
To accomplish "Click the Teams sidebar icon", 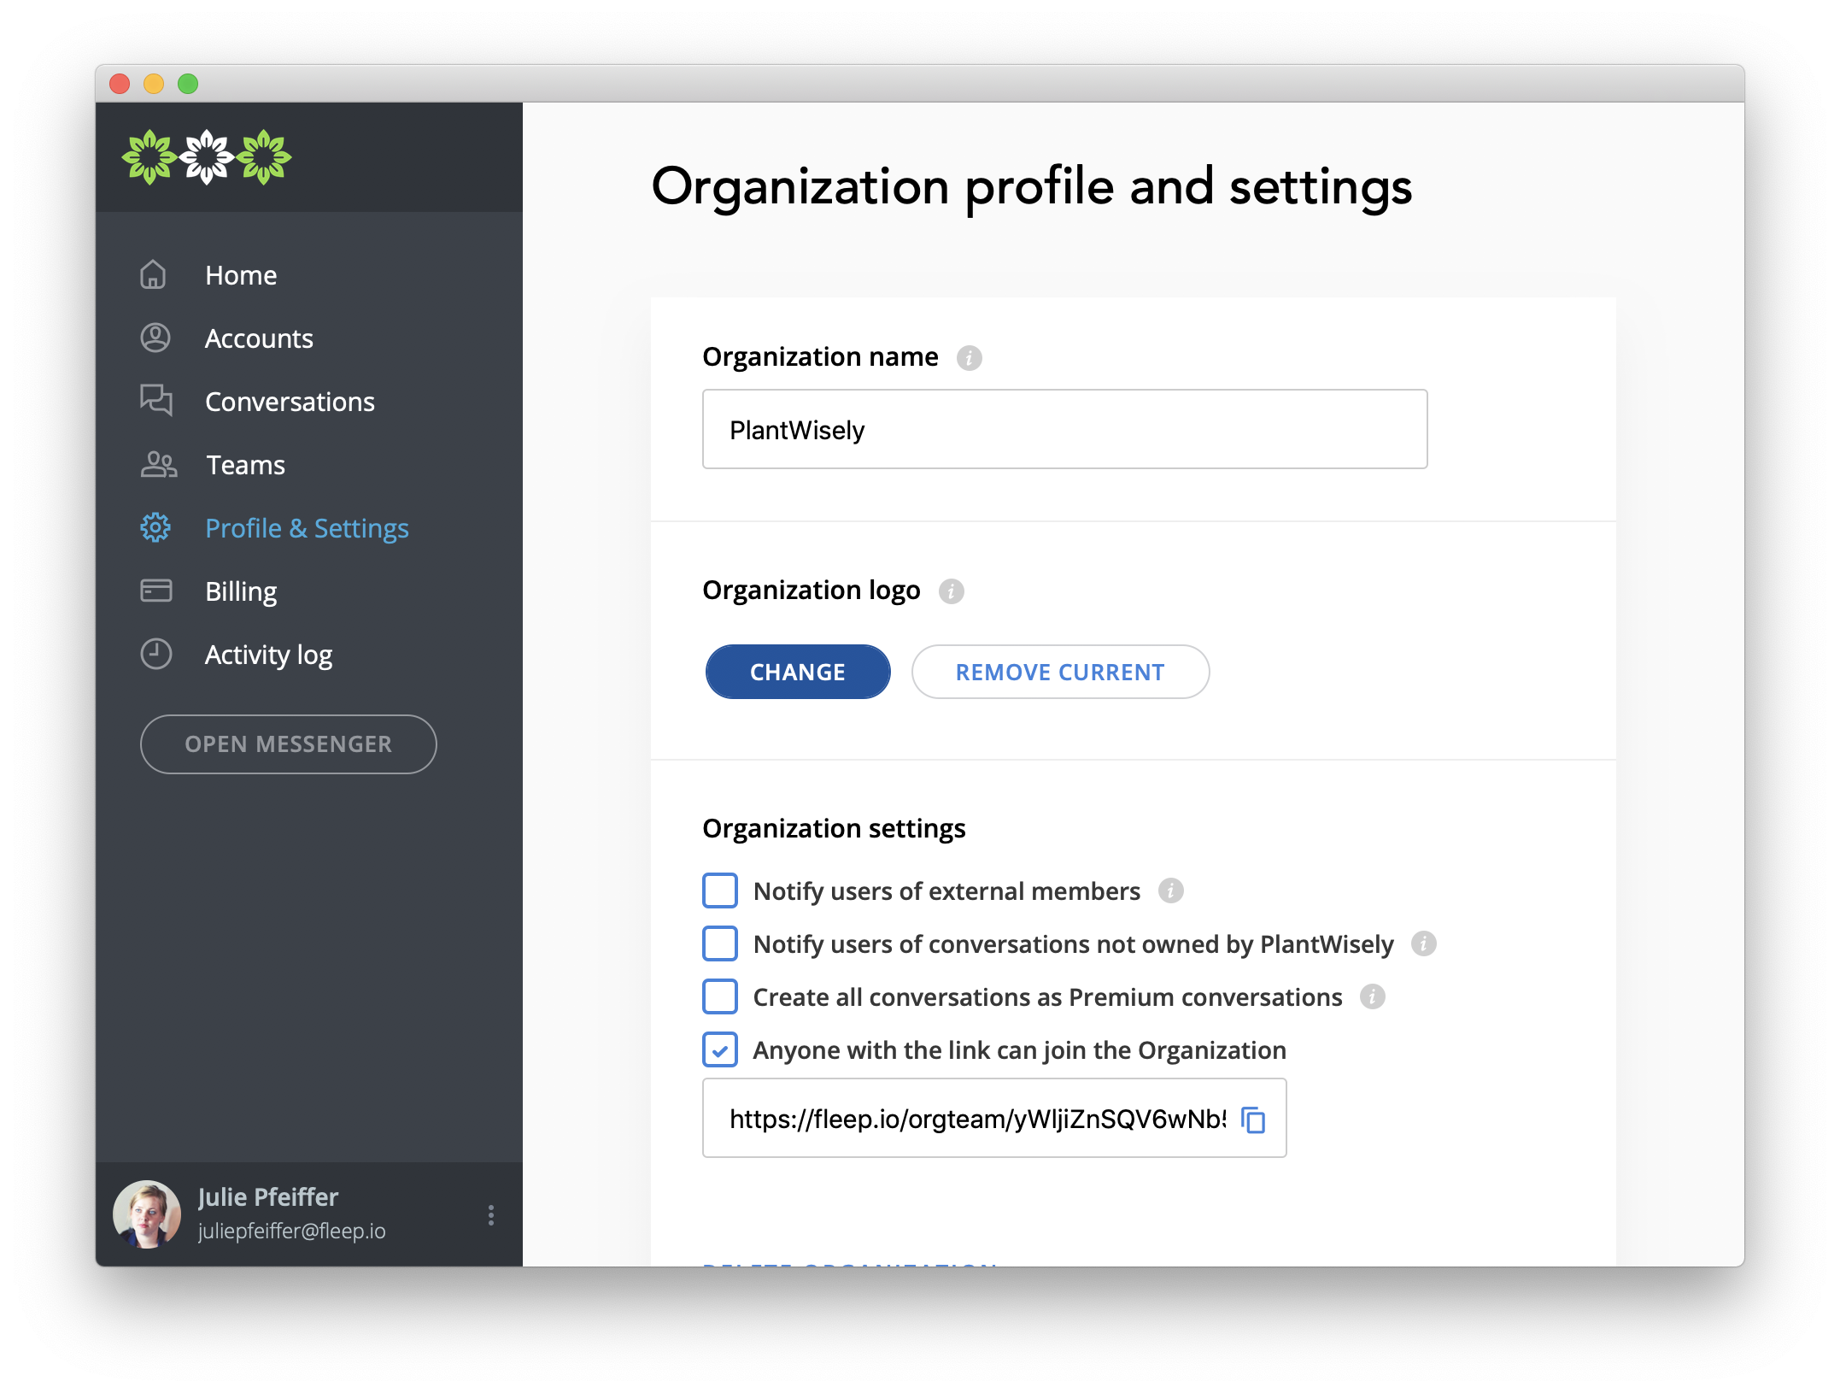I will point(156,464).
